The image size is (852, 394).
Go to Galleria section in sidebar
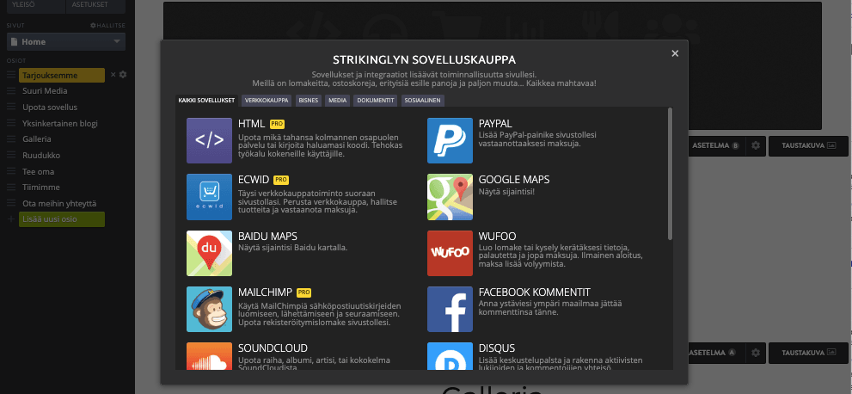(37, 139)
